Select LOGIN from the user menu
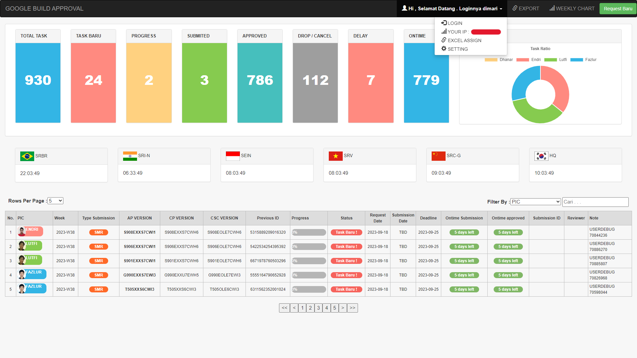This screenshot has width=637, height=358. click(454, 23)
